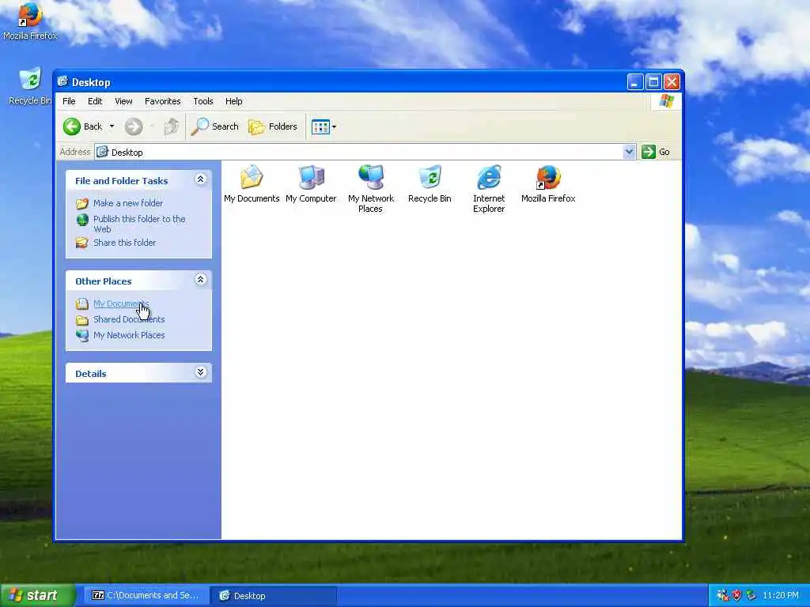The width and height of the screenshot is (810, 607).
Task: Minimize the Desktop window
Action: (635, 81)
